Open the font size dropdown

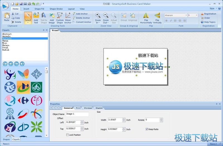[197, 15]
